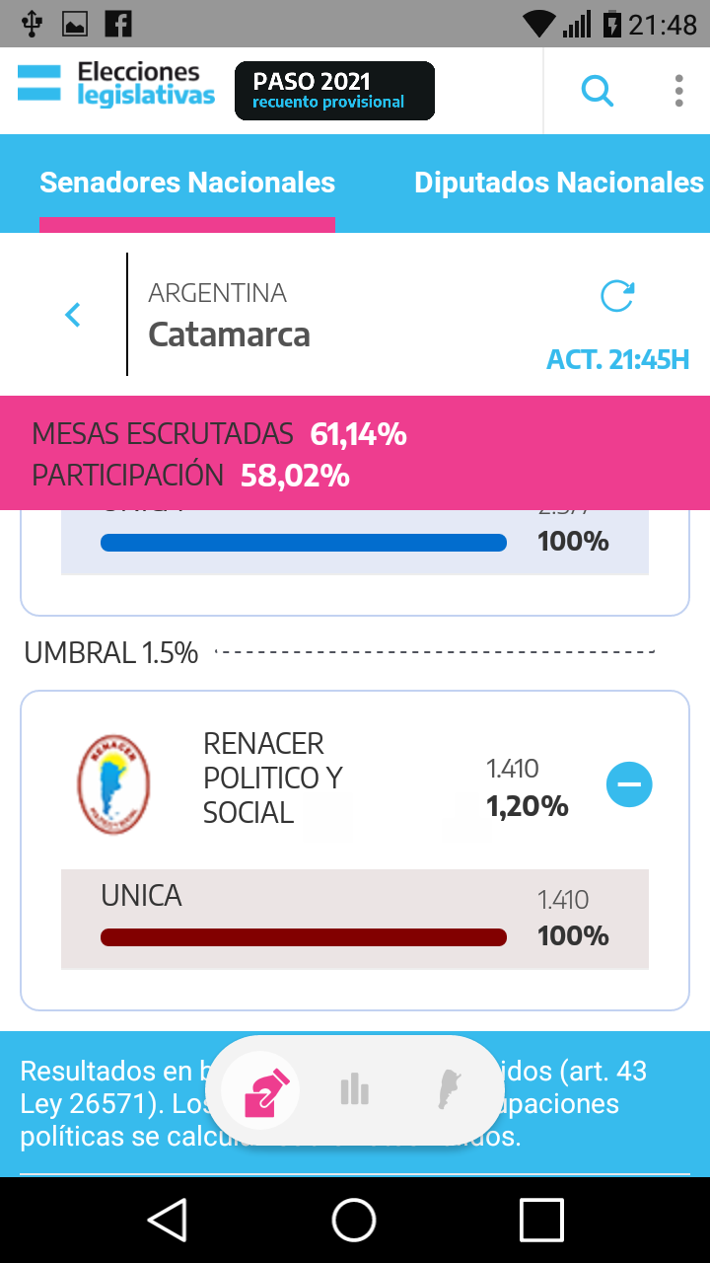Open the search magnifier icon
This screenshot has height=1263, width=710.
click(x=597, y=91)
